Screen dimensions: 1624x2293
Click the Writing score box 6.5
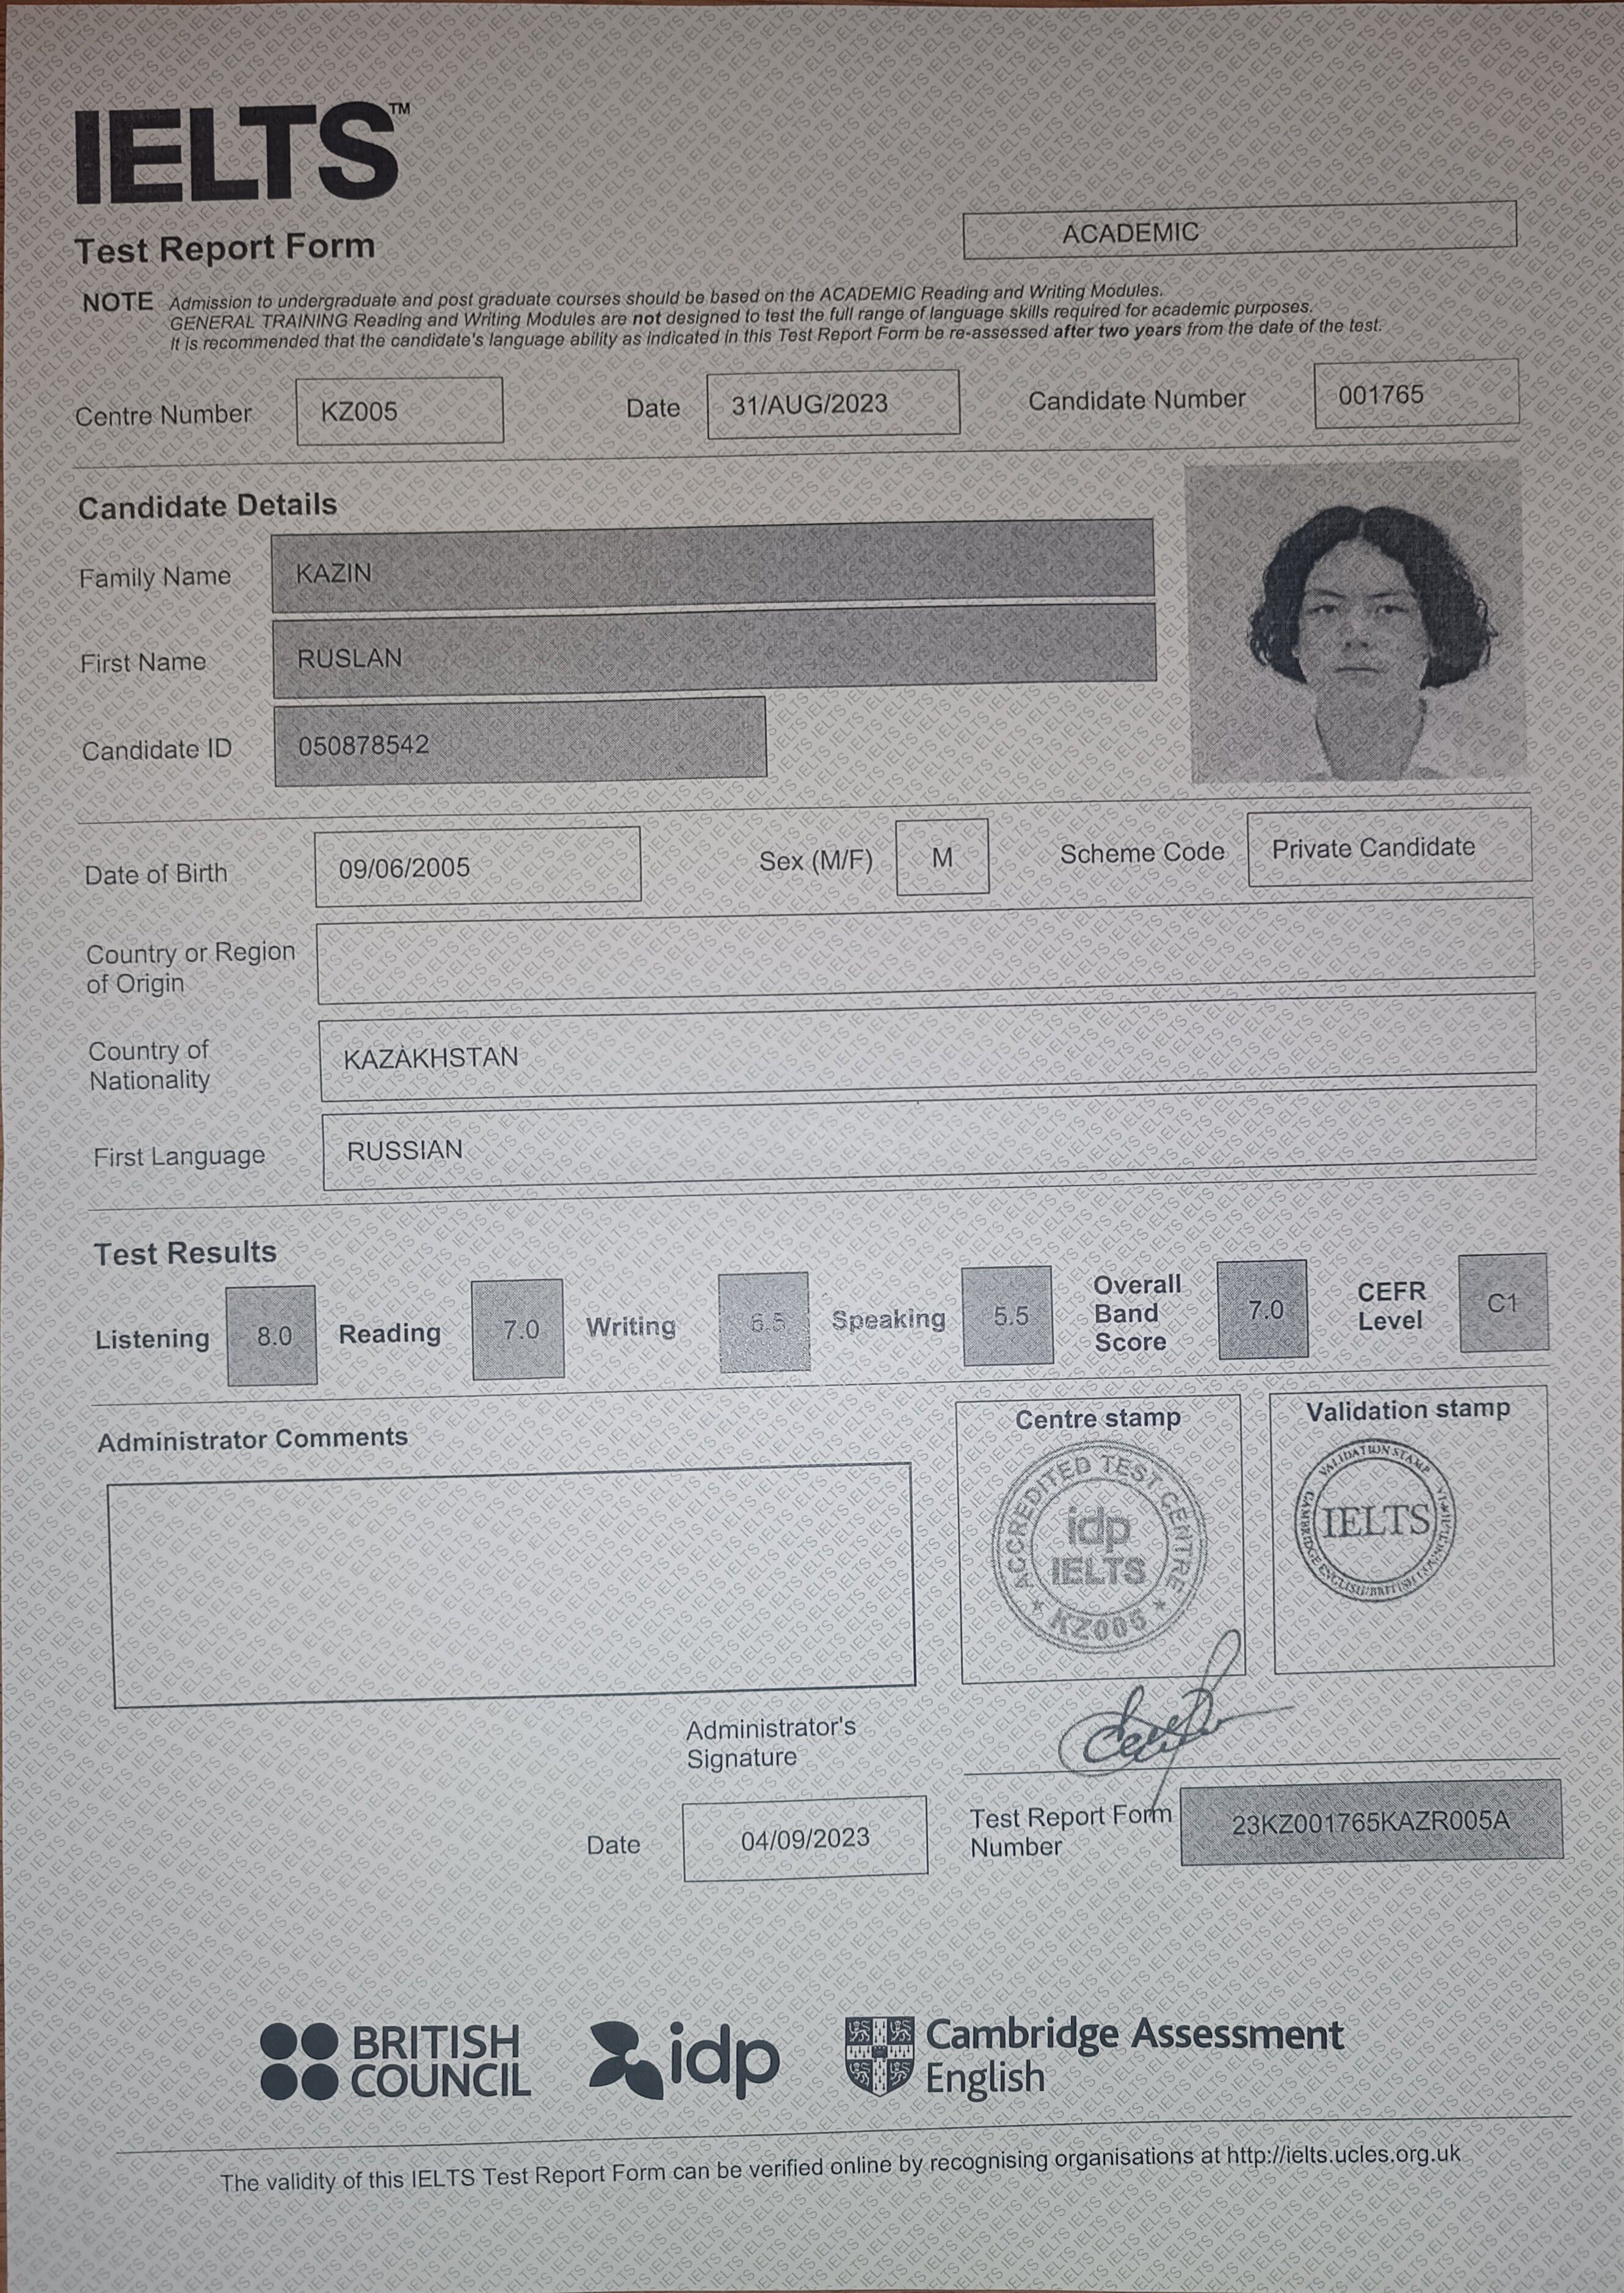(x=764, y=1322)
